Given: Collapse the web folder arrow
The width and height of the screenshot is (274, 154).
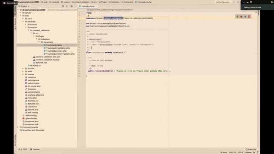Looking at the screenshot, I should tap(21, 16).
